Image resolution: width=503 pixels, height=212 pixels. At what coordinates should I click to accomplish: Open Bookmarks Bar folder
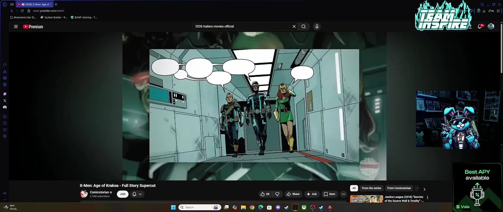coord(23,17)
